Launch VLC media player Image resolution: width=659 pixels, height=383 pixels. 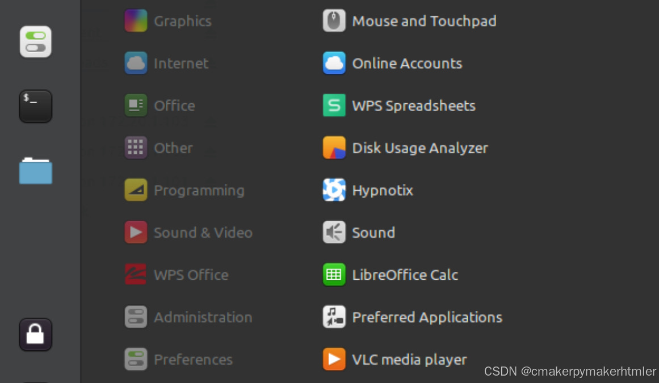click(409, 360)
